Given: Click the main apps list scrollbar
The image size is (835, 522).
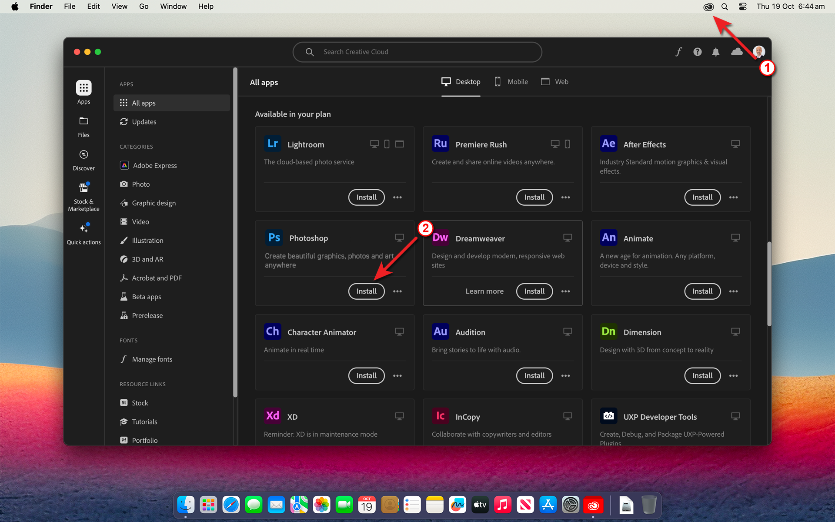Looking at the screenshot, I should point(769,283).
